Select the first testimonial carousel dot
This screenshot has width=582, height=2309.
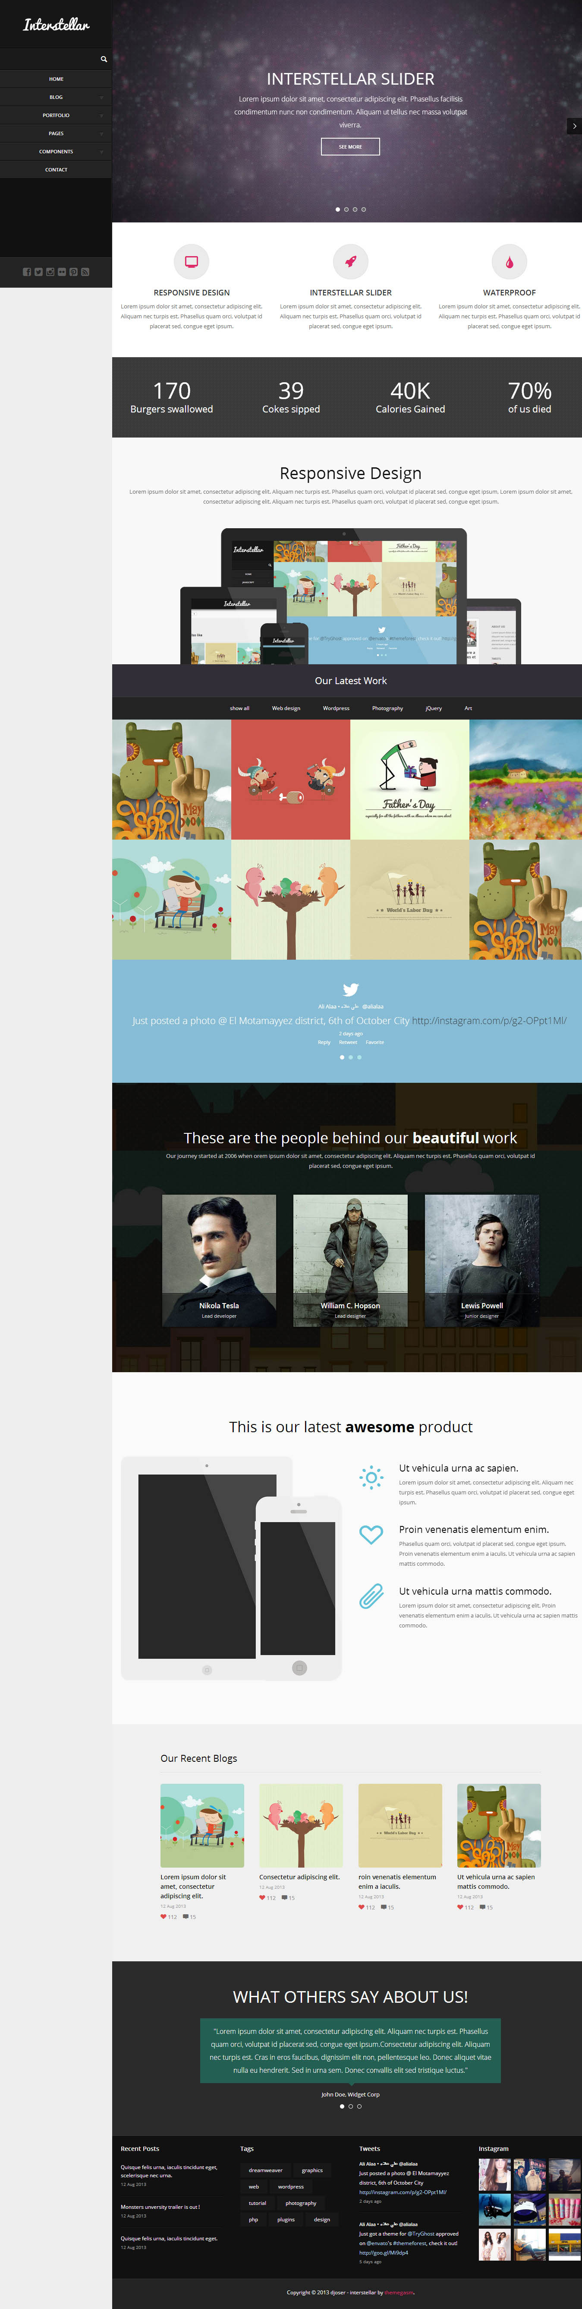pyautogui.click(x=342, y=2106)
